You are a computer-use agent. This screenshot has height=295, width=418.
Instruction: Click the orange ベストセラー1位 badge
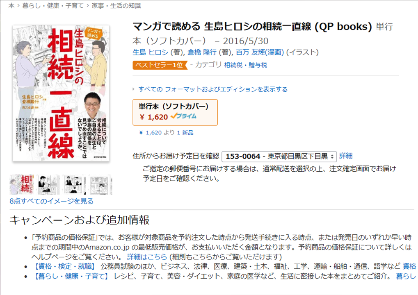160,65
